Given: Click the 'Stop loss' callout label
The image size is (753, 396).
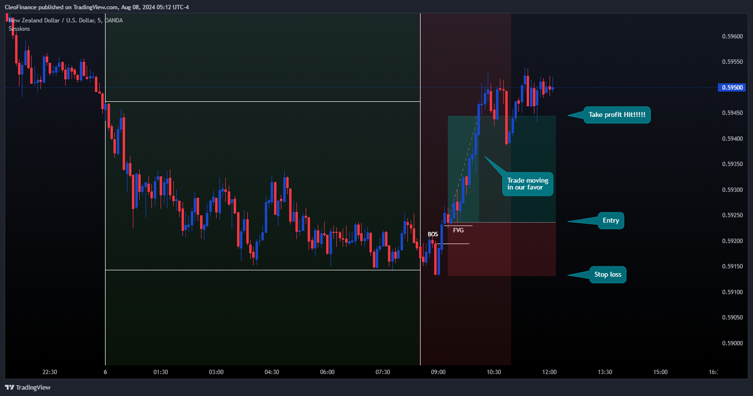Looking at the screenshot, I should 607,275.
